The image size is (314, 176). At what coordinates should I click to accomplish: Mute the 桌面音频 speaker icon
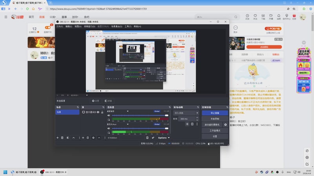[109, 115]
